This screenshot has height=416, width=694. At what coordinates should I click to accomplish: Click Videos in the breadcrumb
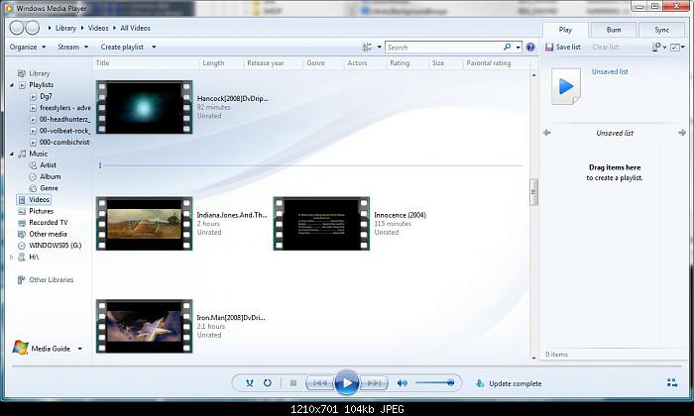(98, 28)
